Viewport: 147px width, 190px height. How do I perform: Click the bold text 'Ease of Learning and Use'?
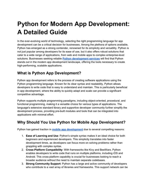42,136
